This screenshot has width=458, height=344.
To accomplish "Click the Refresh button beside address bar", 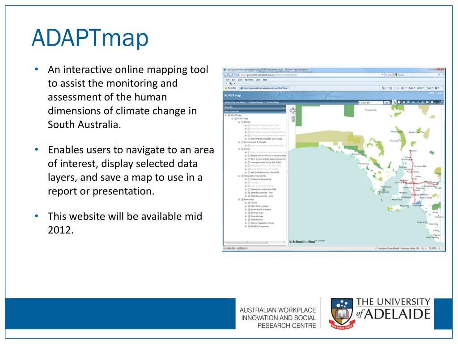I will click(x=386, y=75).
